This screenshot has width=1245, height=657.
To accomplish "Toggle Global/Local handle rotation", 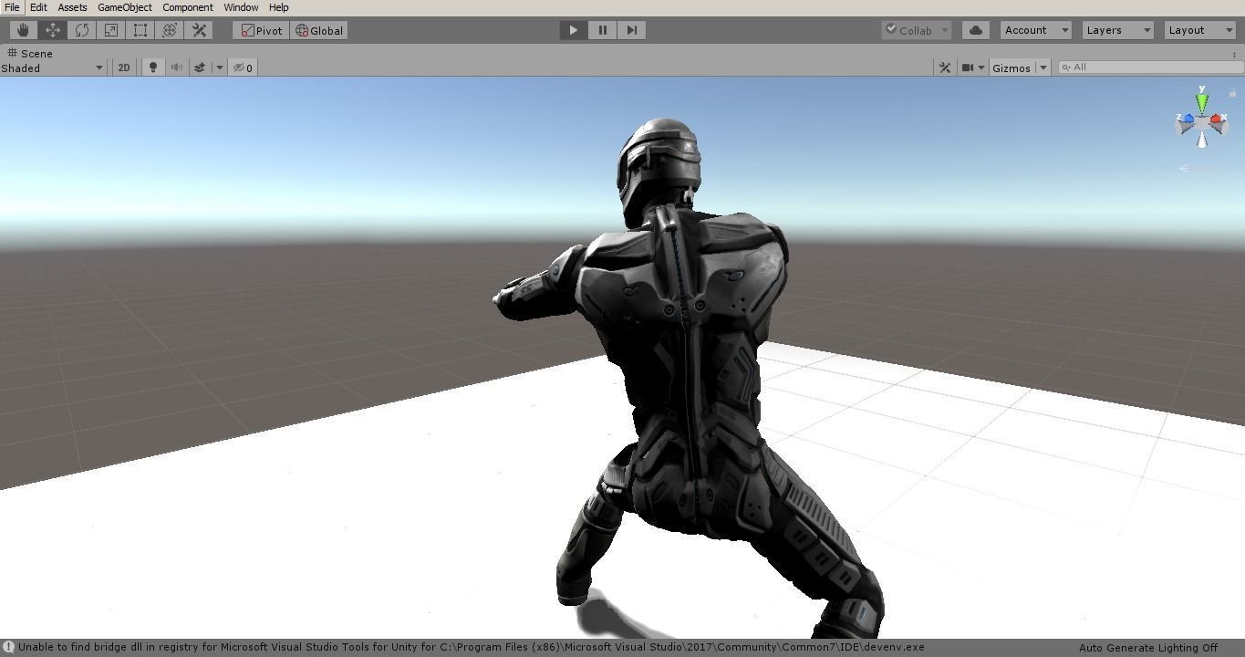I will (x=319, y=30).
